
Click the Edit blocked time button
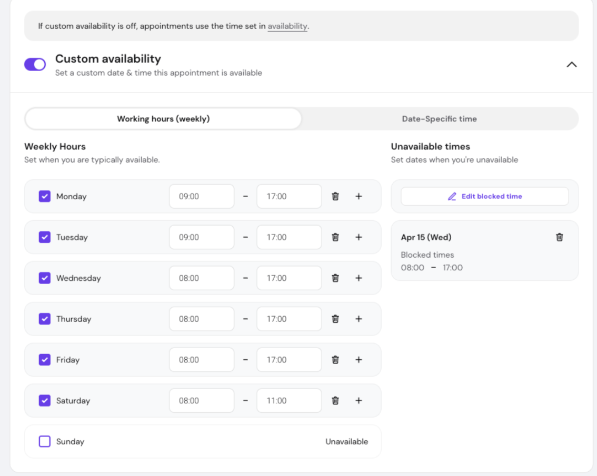(484, 196)
